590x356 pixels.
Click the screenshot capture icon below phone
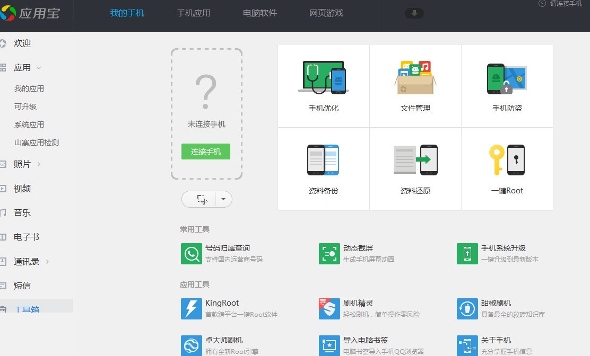202,199
